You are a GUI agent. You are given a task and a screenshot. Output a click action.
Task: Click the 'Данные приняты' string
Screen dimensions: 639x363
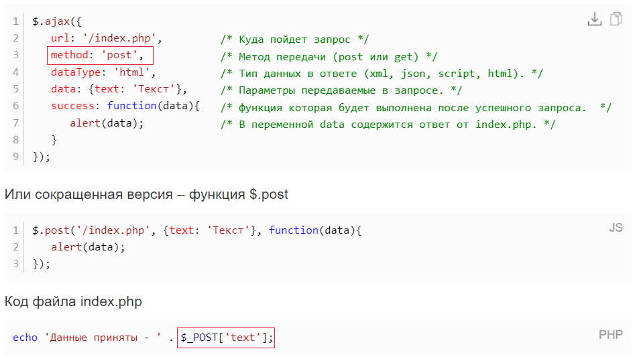point(103,338)
